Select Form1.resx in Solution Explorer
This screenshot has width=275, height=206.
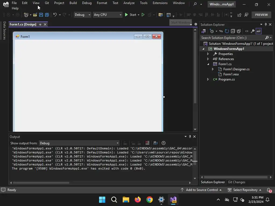pos(231,74)
